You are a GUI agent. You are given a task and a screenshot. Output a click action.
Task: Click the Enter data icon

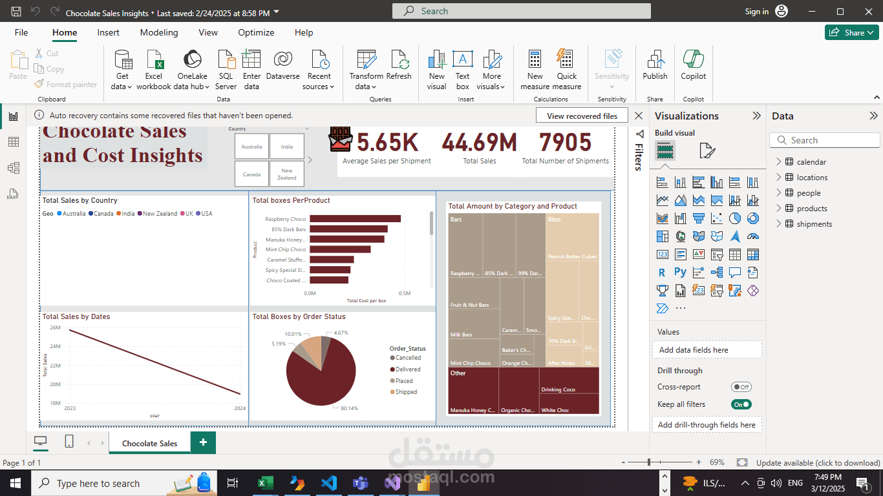point(251,59)
